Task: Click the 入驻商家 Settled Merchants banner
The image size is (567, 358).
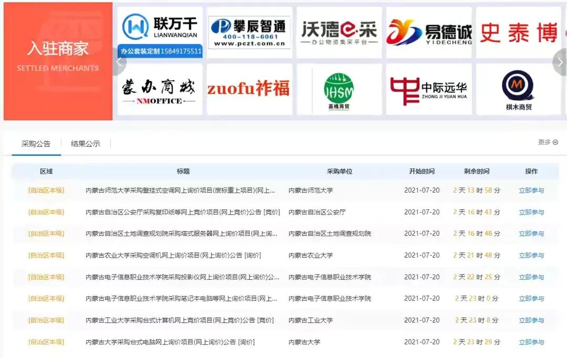Action: [58, 61]
